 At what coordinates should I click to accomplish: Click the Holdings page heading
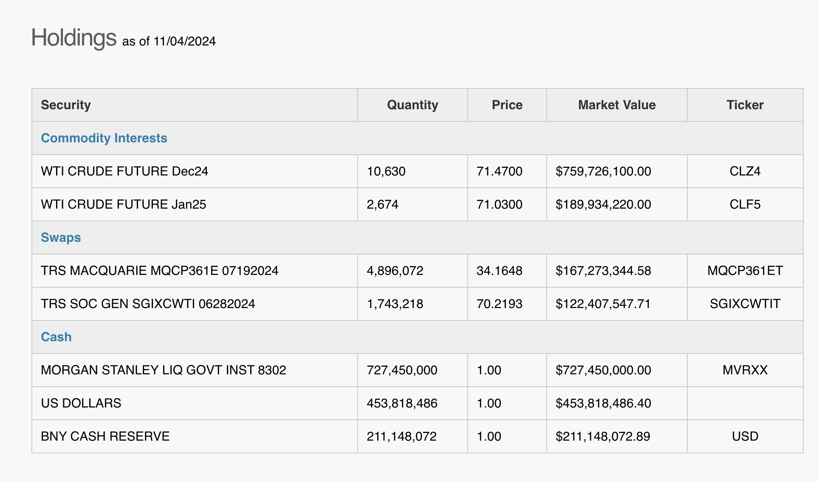point(74,38)
